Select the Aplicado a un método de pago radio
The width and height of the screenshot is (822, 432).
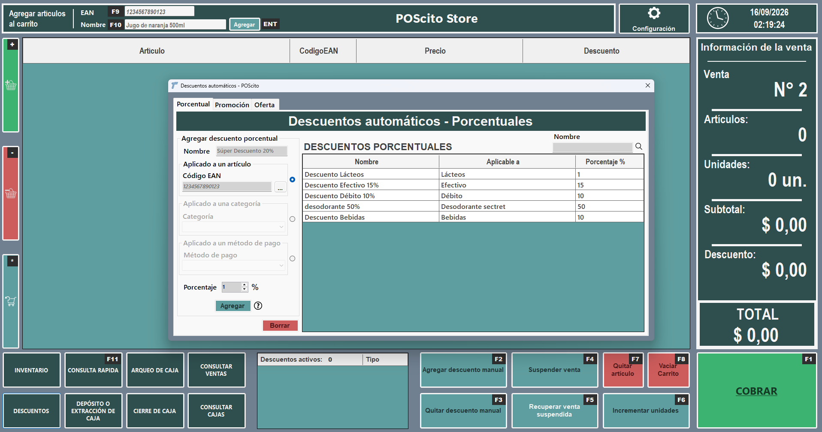tap(292, 259)
